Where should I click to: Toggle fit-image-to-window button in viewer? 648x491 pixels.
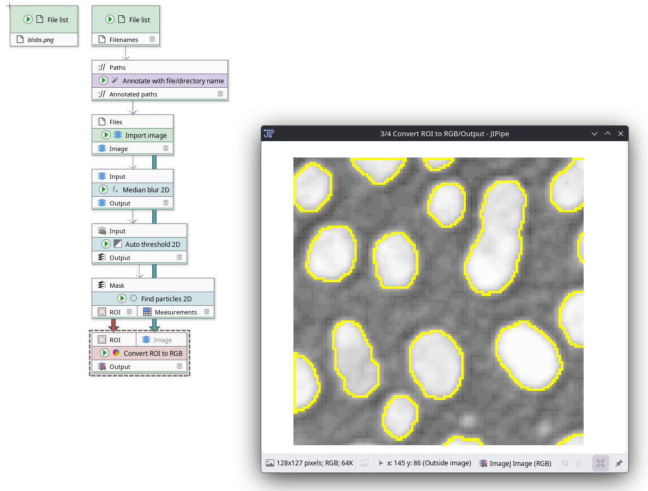coord(600,463)
